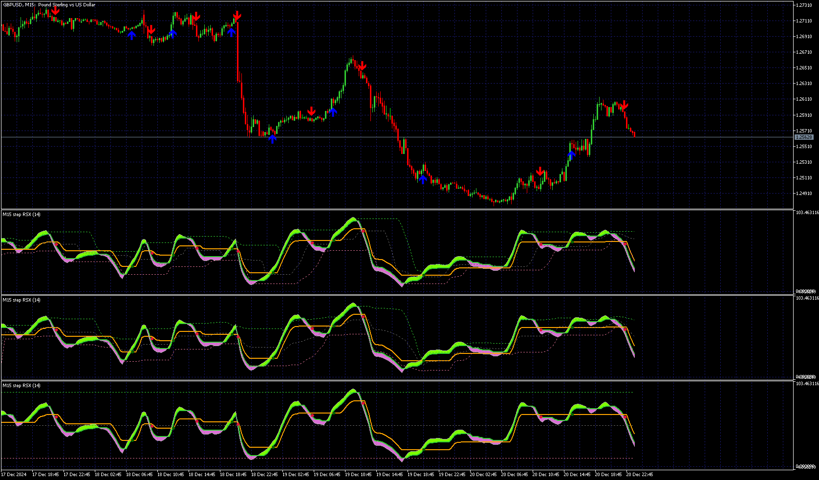Select the red sell arrow near 19 Dec 02:45

(312, 111)
